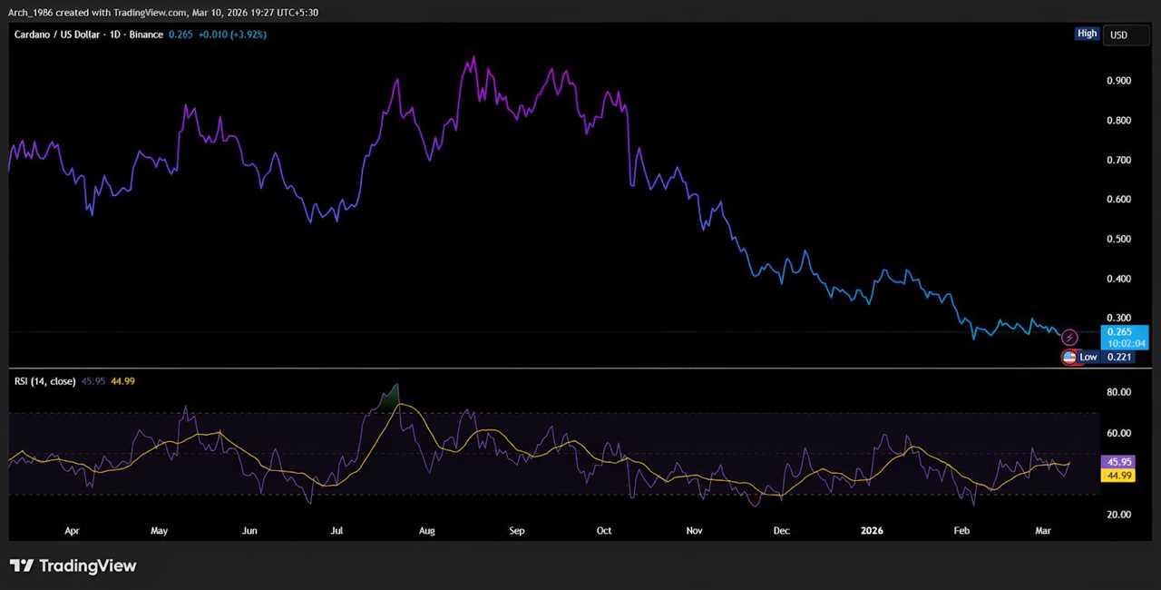Click the lightning bolt instant-trading icon near current price
1161x590 pixels.
[x=1069, y=337]
